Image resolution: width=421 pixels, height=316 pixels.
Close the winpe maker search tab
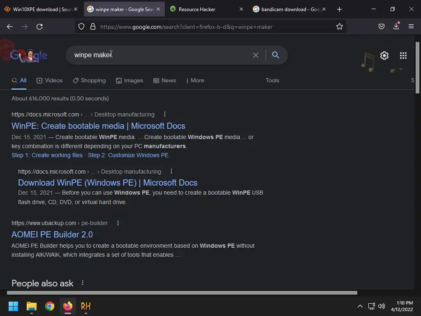tap(158, 9)
